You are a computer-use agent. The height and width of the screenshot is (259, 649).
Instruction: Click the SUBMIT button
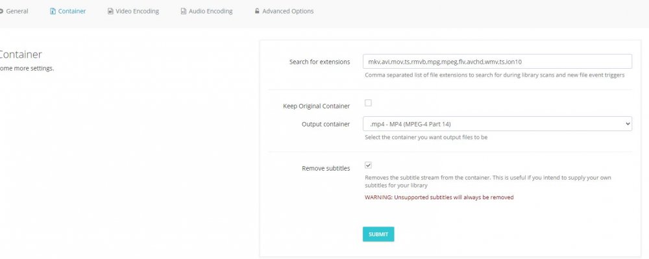click(378, 234)
